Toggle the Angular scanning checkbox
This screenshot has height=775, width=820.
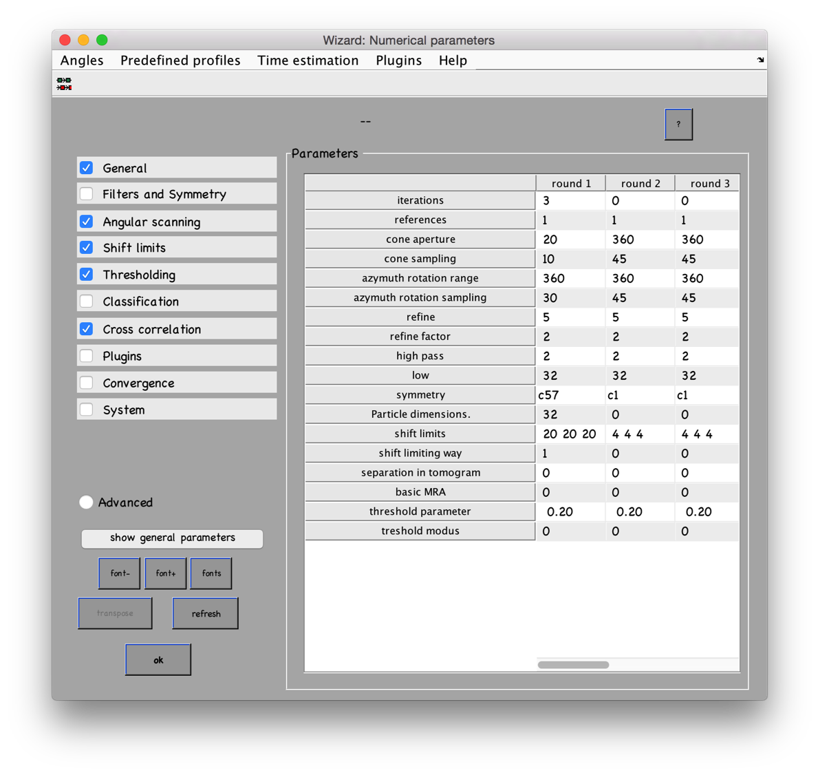click(87, 222)
